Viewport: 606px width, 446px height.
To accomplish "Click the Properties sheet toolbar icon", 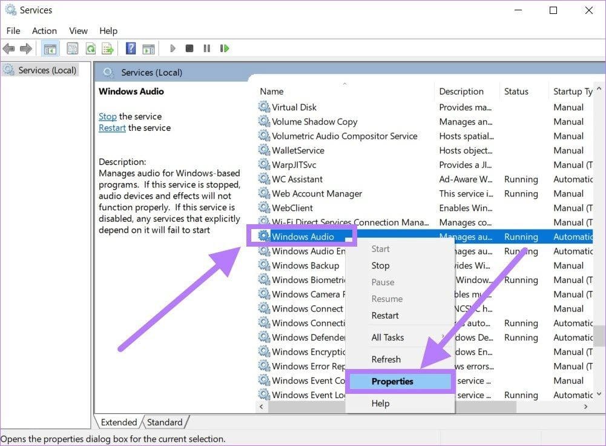I will 72,48.
